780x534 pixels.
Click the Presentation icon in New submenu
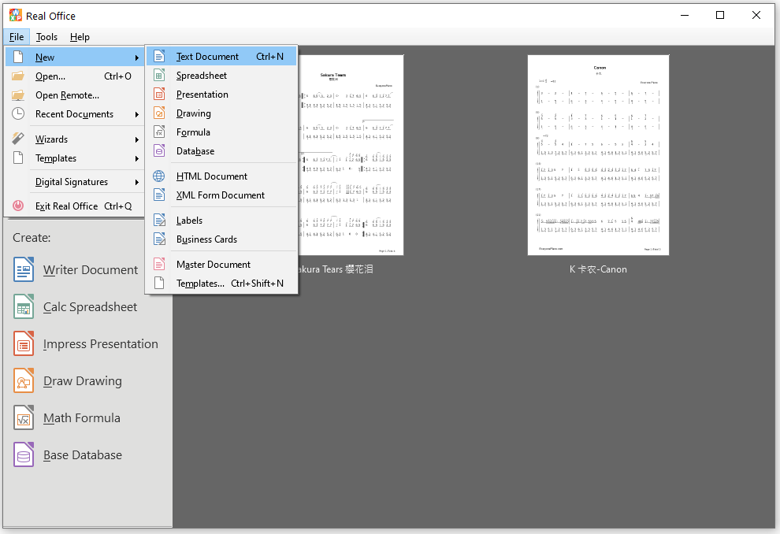[x=159, y=95]
